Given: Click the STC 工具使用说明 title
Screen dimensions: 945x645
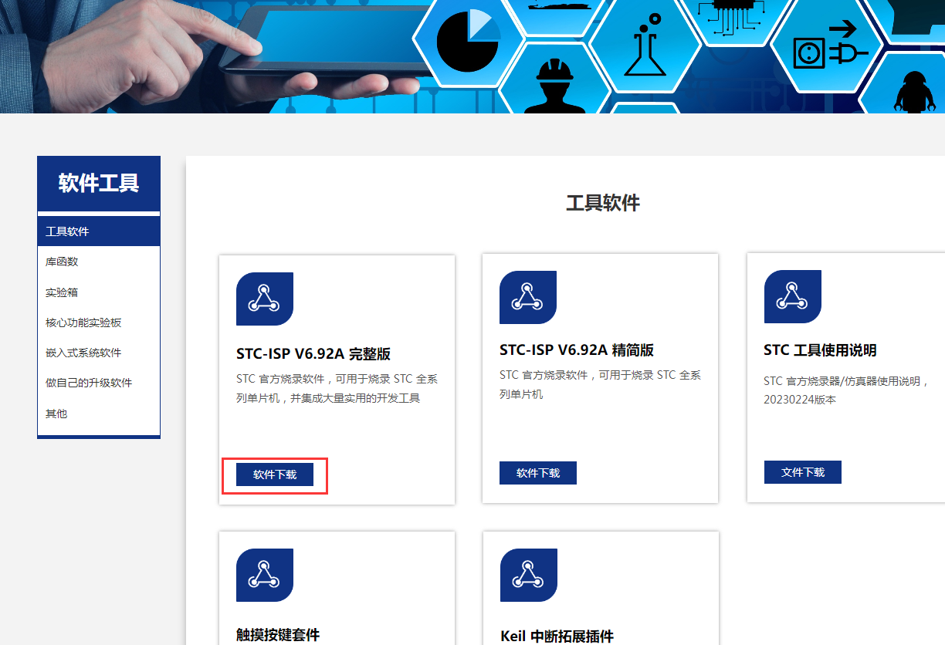Looking at the screenshot, I should coord(820,350).
